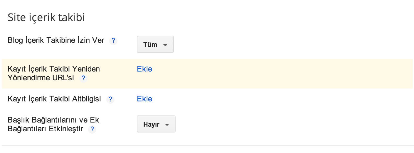The image size is (414, 153).
Task: Click Ekle link for Kayıt İçerik Takibi Altbilgisi
Action: coord(144,99)
